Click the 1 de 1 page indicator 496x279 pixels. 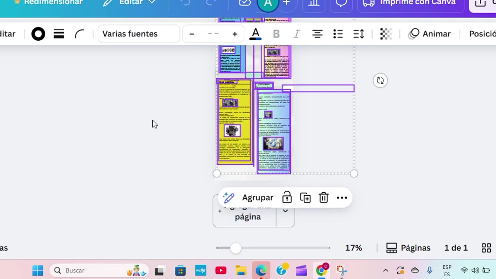(456, 248)
